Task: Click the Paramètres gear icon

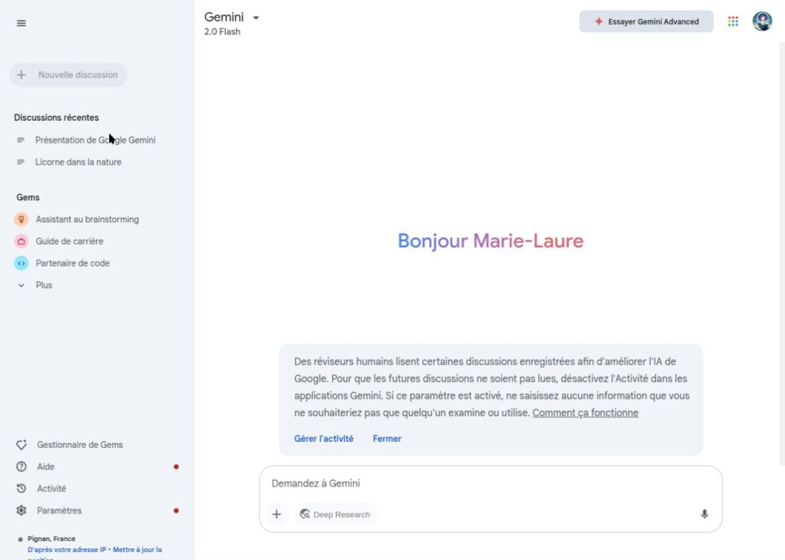Action: (22, 510)
